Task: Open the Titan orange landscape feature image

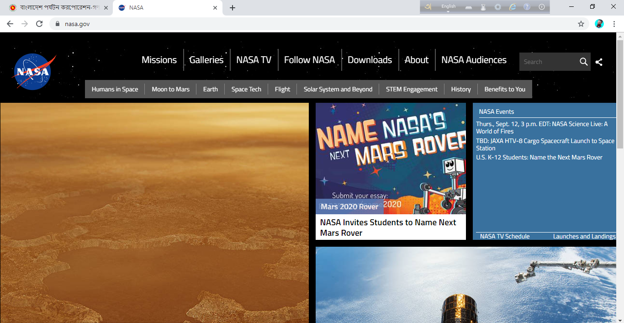Action: [154, 213]
